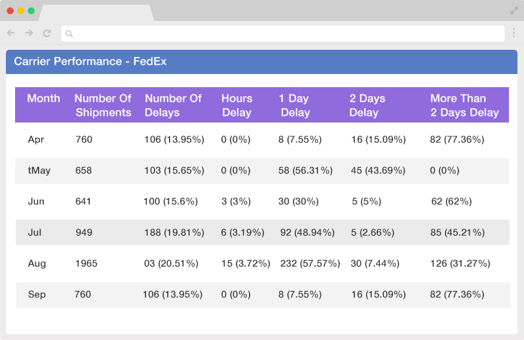This screenshot has width=524, height=340.
Task: Click shipments value 641
Action: tap(83, 202)
